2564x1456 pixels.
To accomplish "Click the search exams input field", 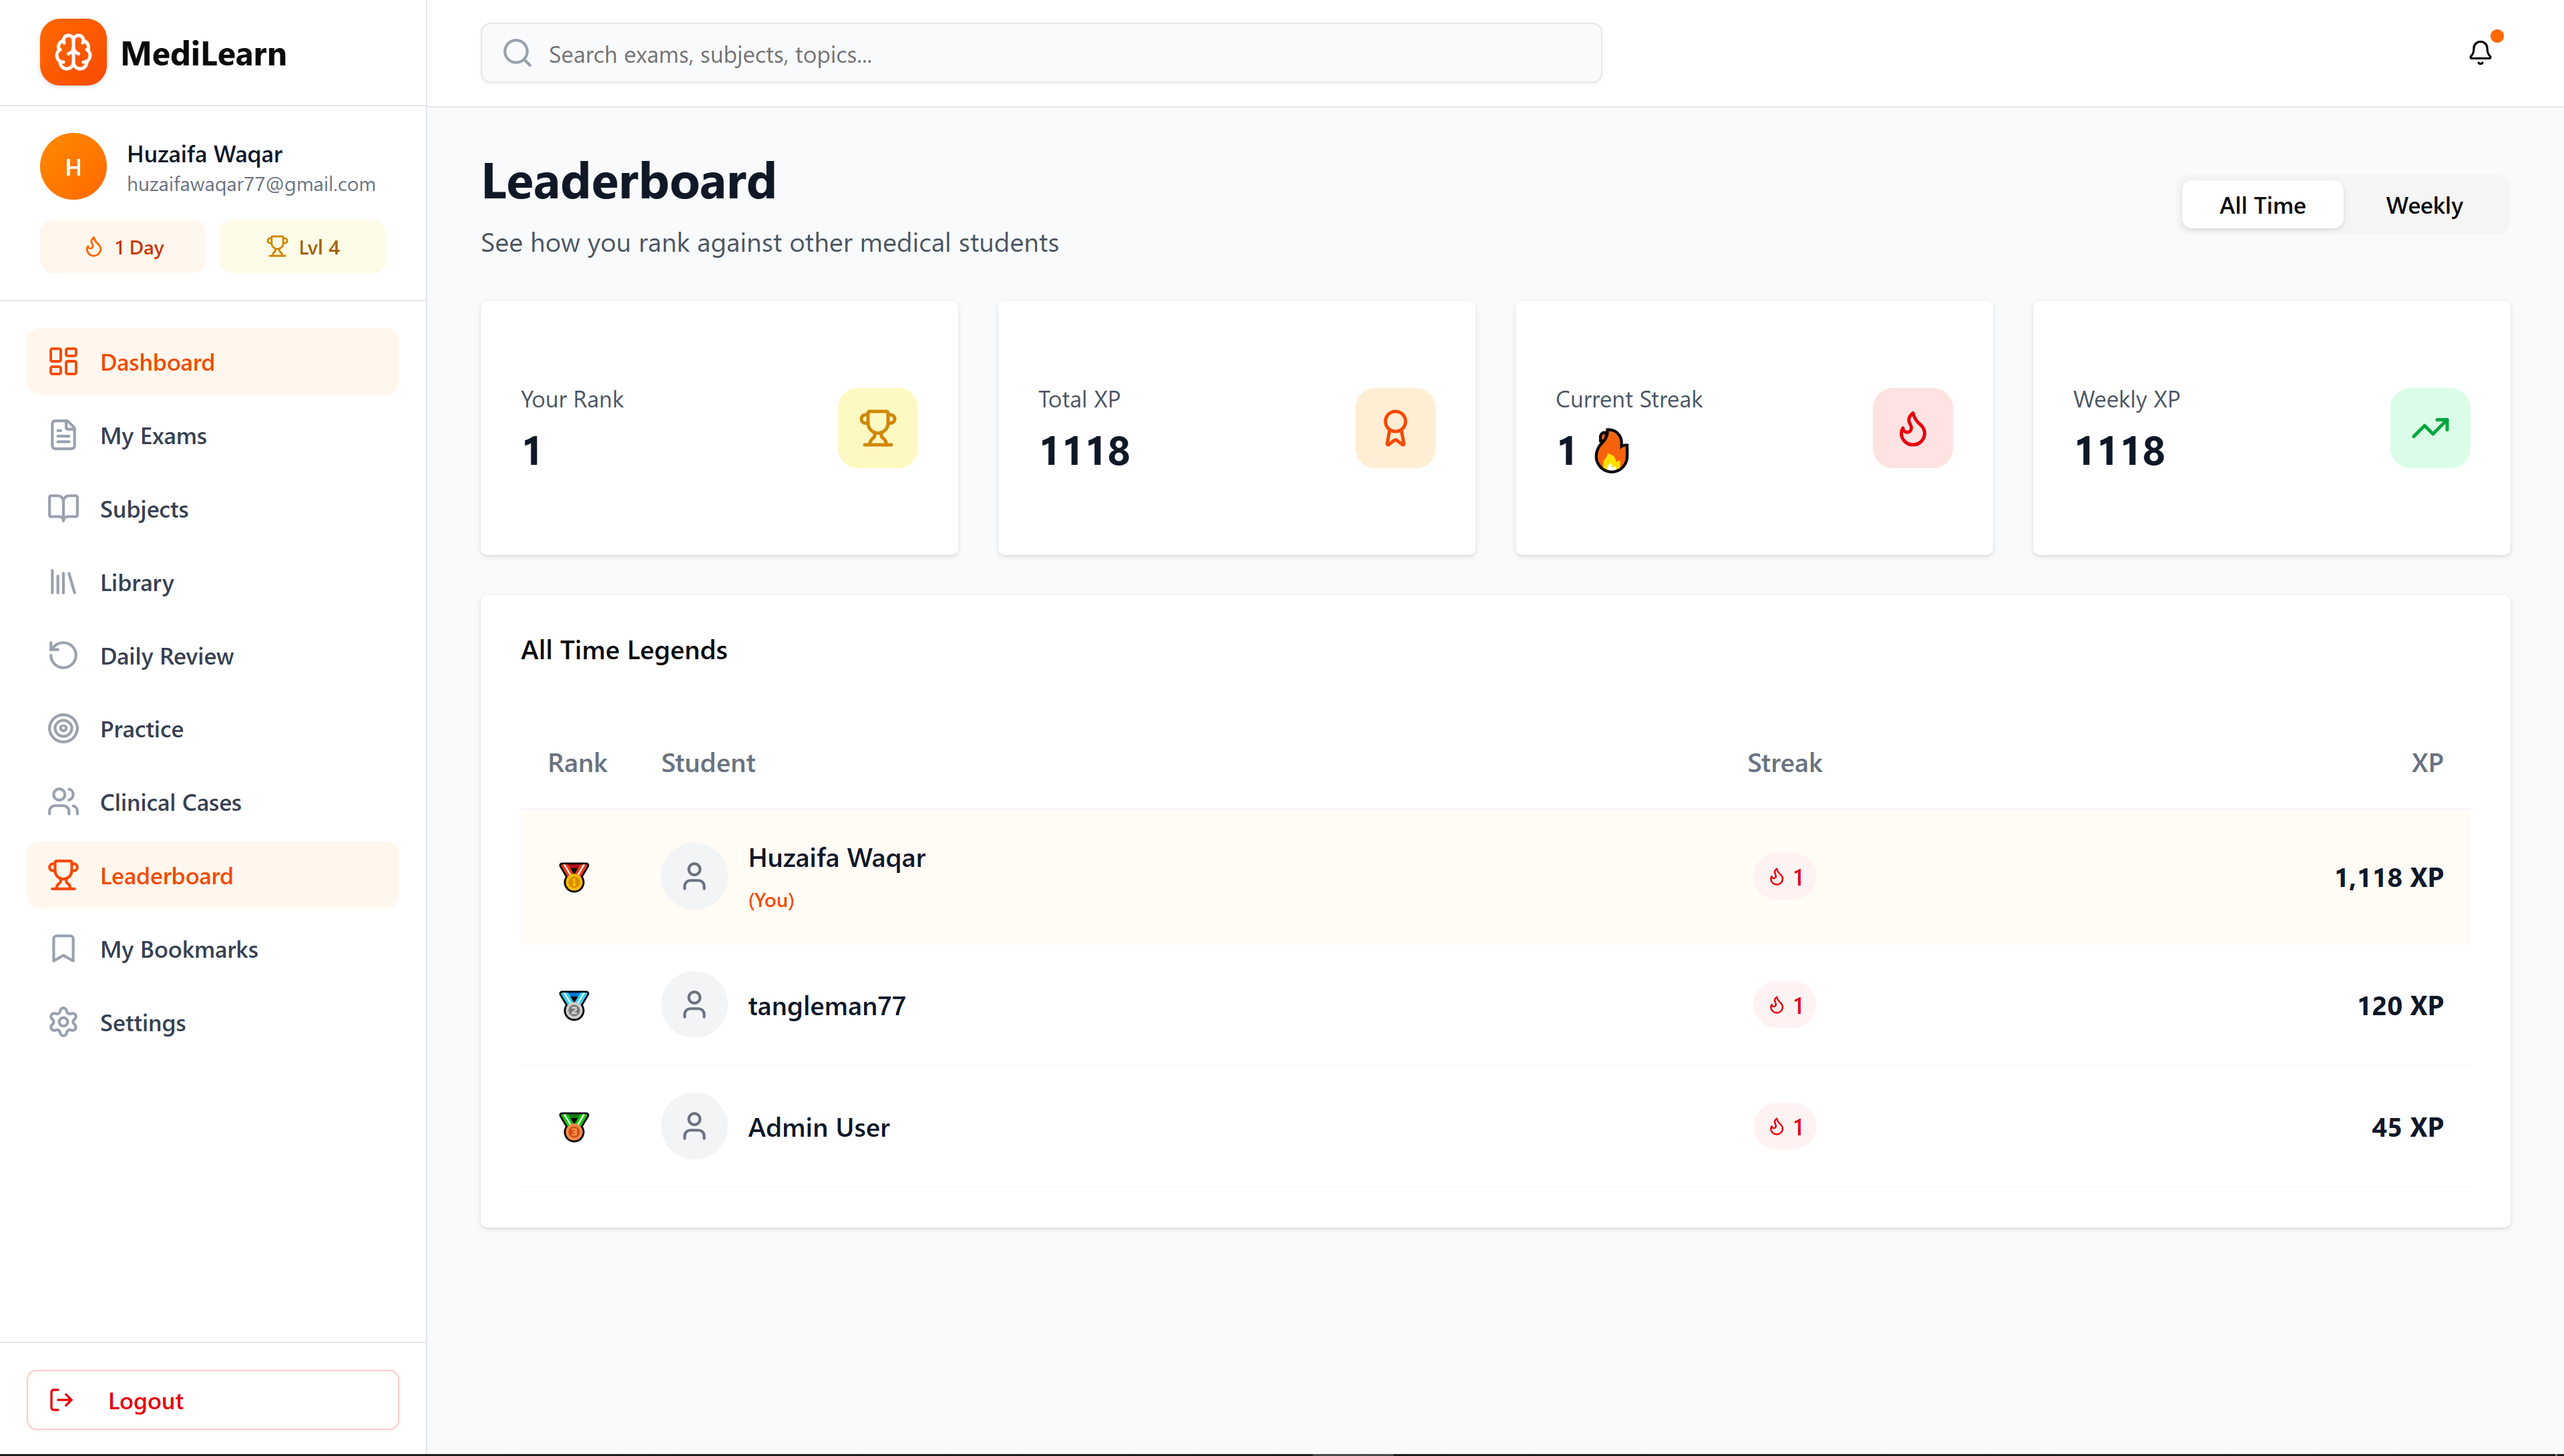I will click(x=1040, y=53).
